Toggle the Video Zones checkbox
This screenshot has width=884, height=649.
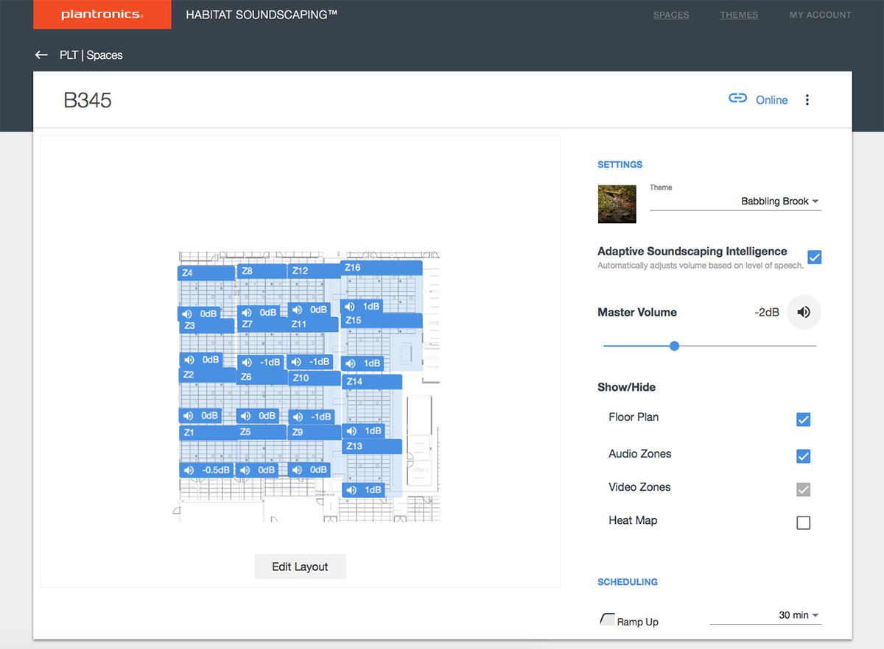coord(804,489)
